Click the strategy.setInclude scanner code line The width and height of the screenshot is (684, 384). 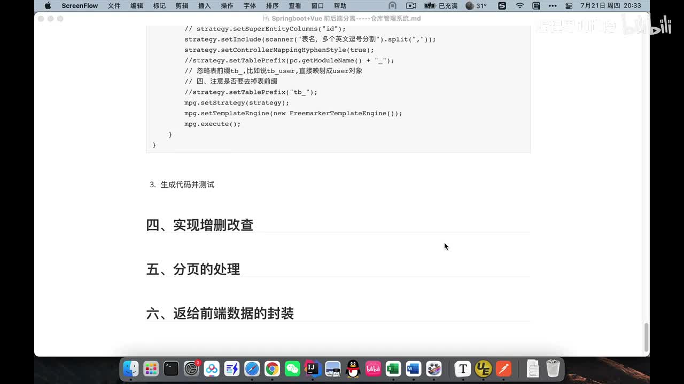[x=310, y=39]
